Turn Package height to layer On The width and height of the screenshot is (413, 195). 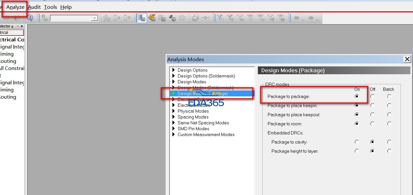[357, 151]
